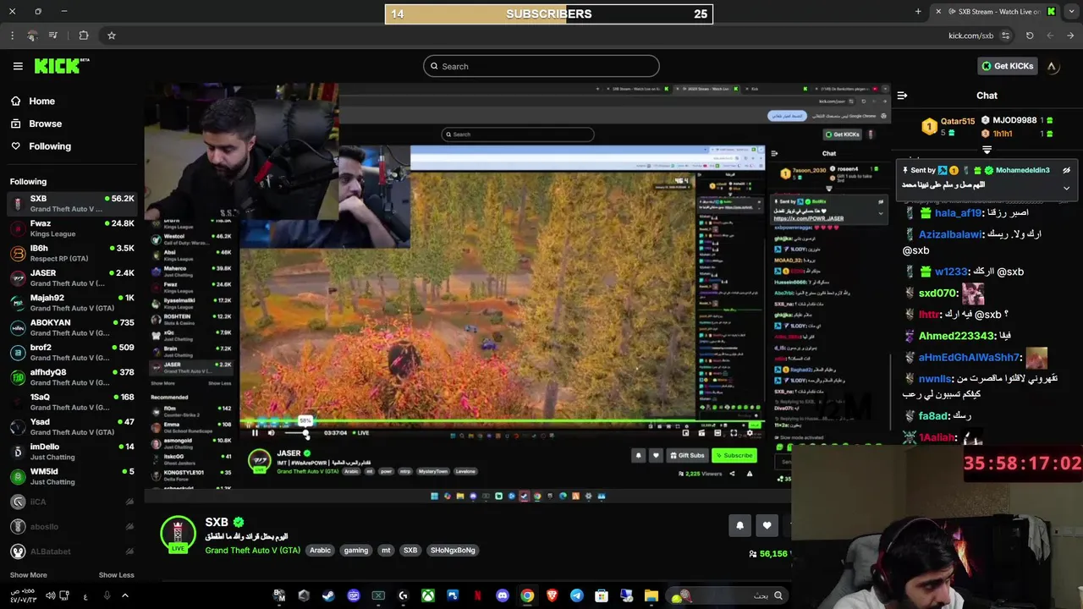
Task: Click Show Less in following list
Action: tap(116, 575)
